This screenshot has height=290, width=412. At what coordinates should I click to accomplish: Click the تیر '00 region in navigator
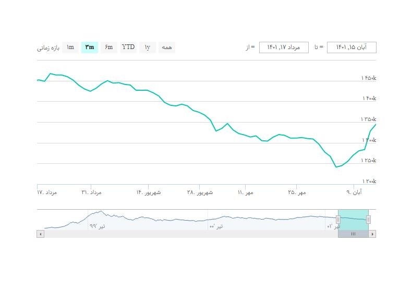216,226
